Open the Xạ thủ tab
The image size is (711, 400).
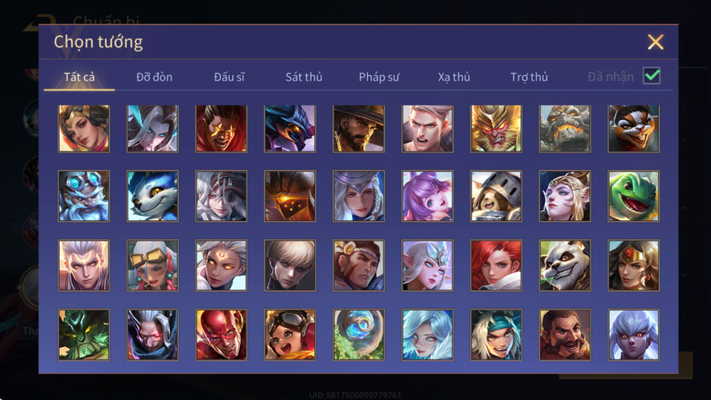point(454,77)
